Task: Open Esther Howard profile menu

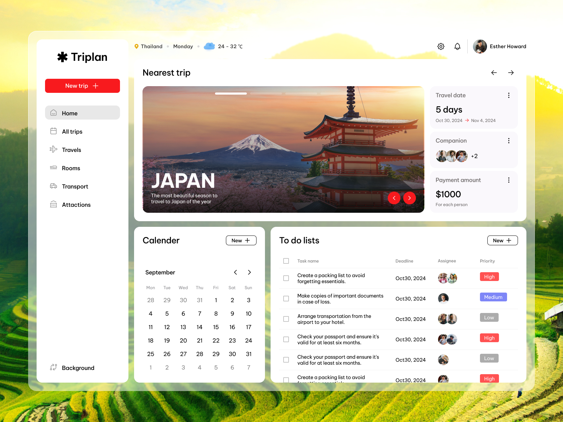Action: [500, 46]
